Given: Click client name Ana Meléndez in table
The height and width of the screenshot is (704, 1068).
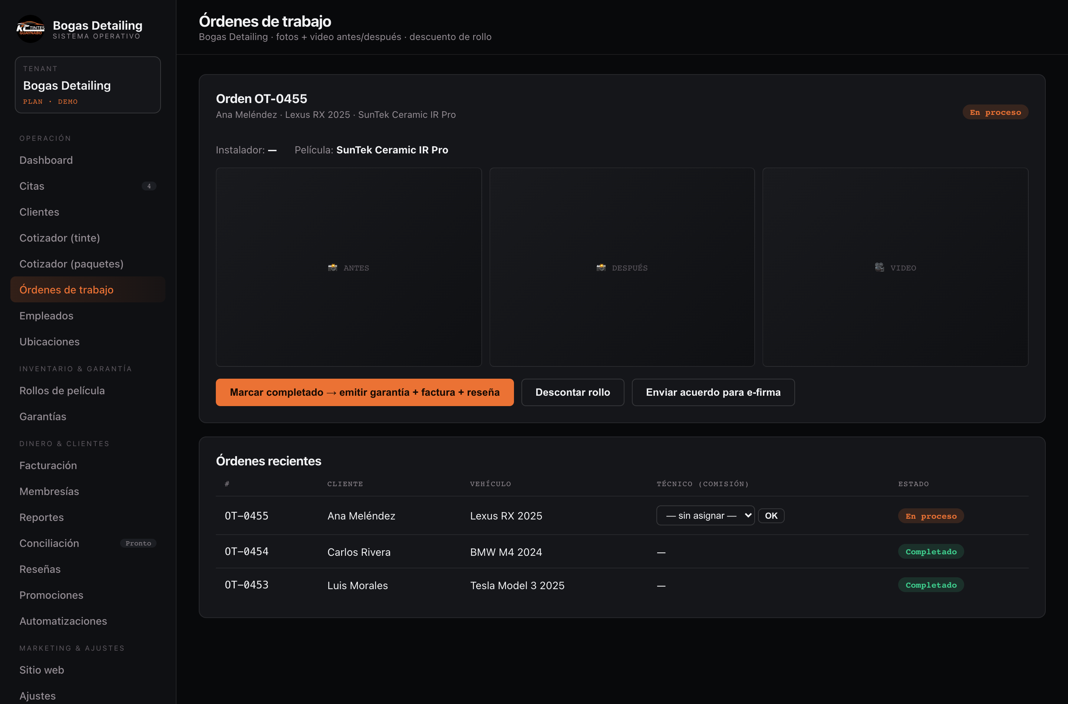Looking at the screenshot, I should [361, 516].
